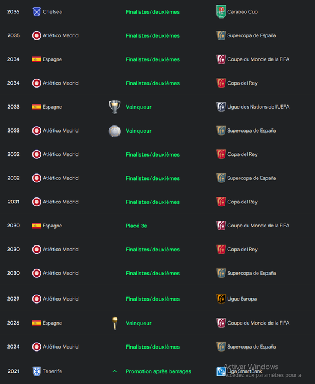The width and height of the screenshot is (315, 384).
Task: Click the Tenerife club badge icon
Action: [x=37, y=371]
